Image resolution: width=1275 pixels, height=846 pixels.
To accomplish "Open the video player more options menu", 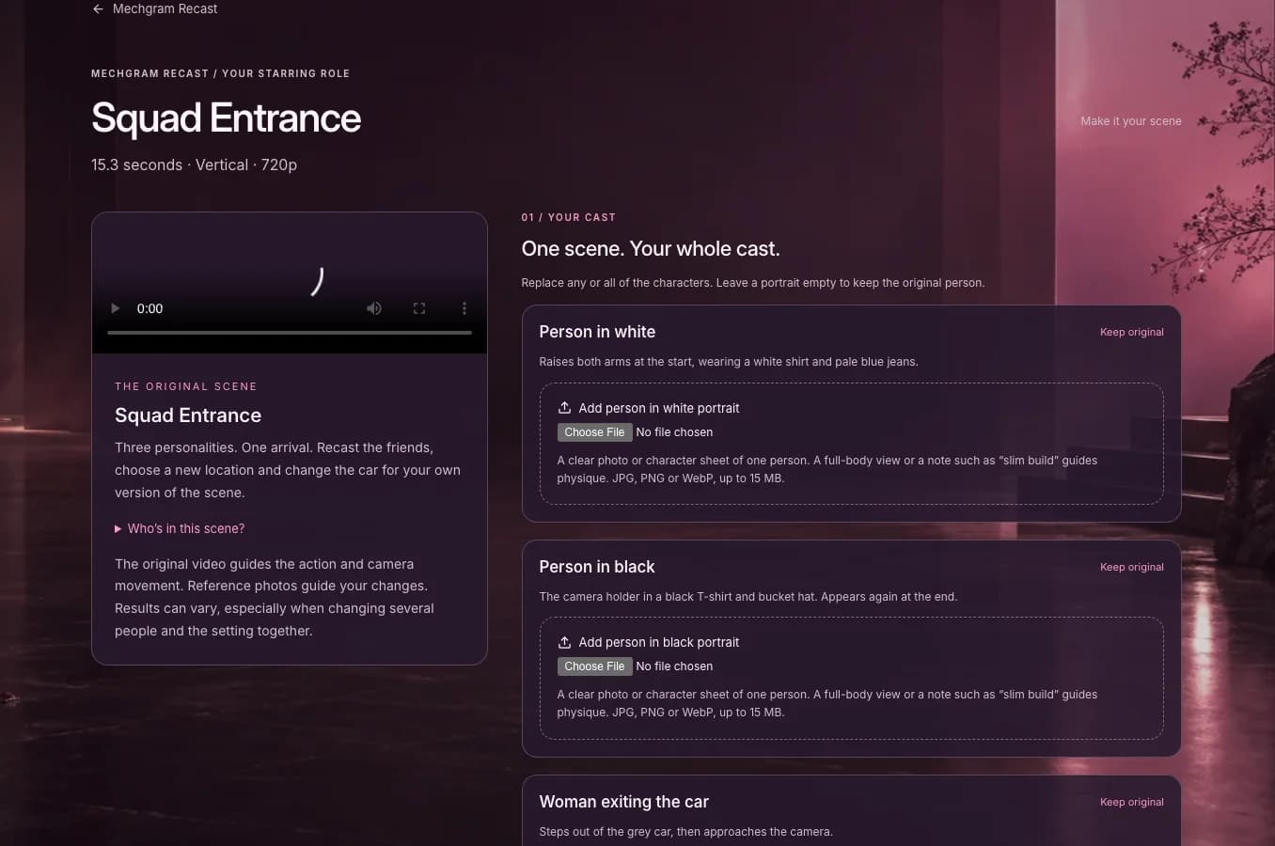I will pos(464,308).
